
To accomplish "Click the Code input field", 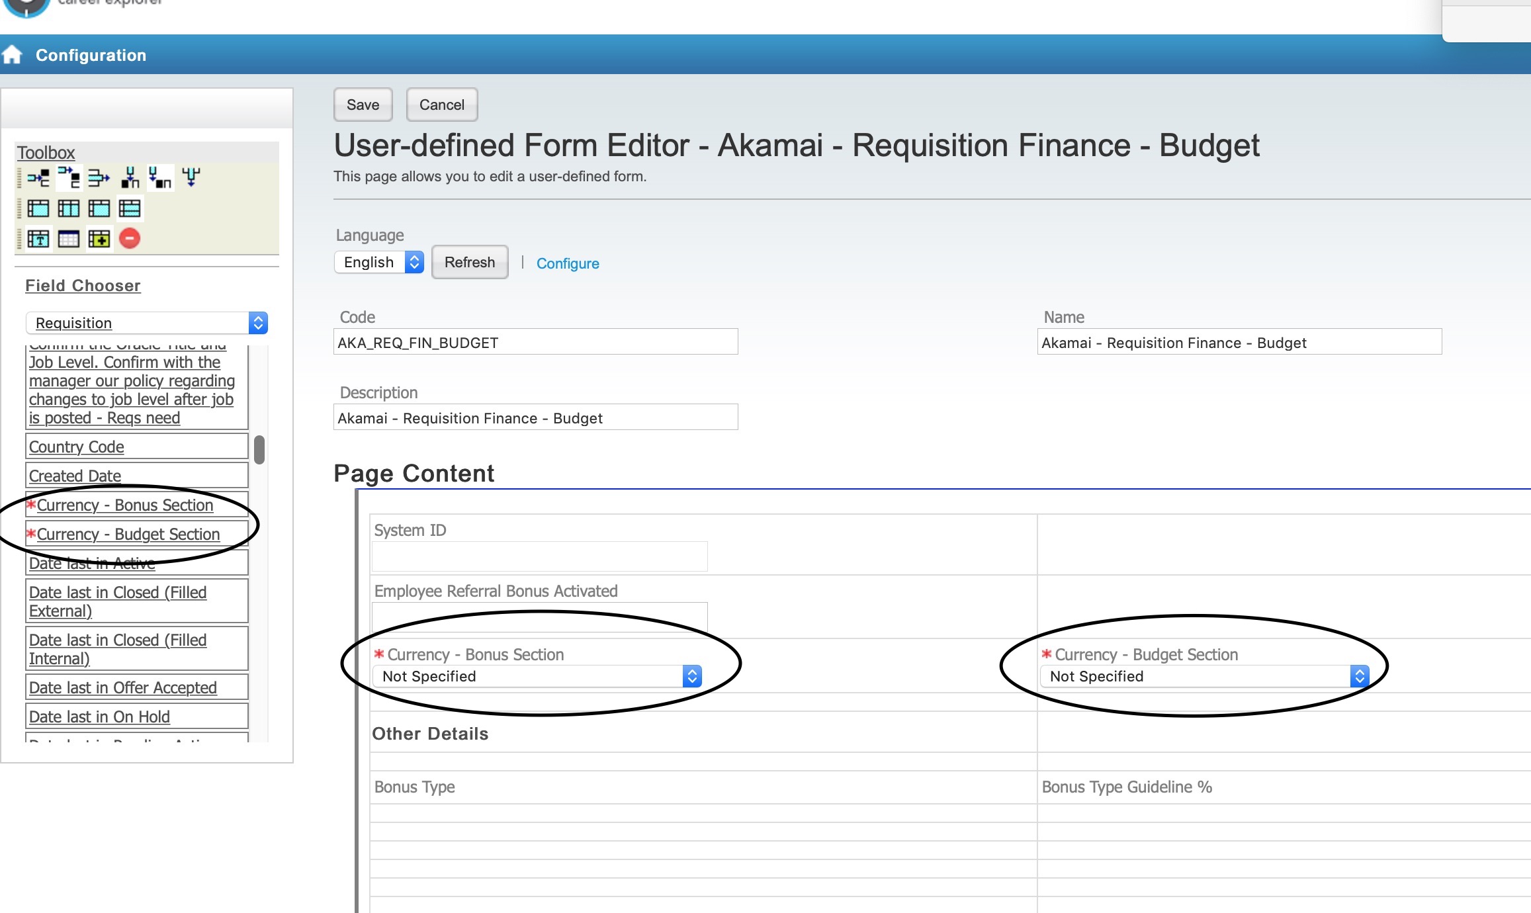I will (536, 342).
